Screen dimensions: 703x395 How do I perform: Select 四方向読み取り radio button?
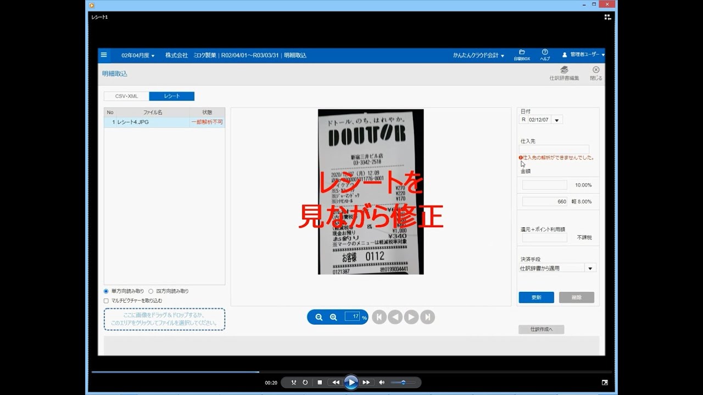coord(150,291)
